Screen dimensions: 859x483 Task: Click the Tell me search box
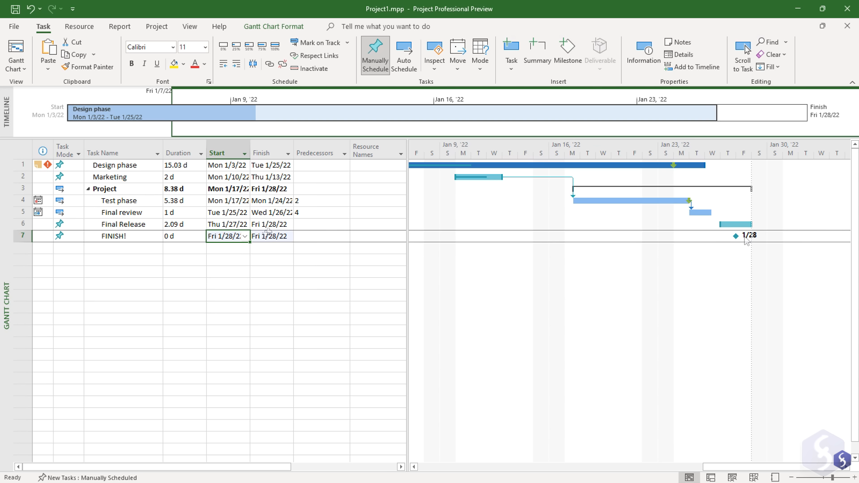[386, 26]
